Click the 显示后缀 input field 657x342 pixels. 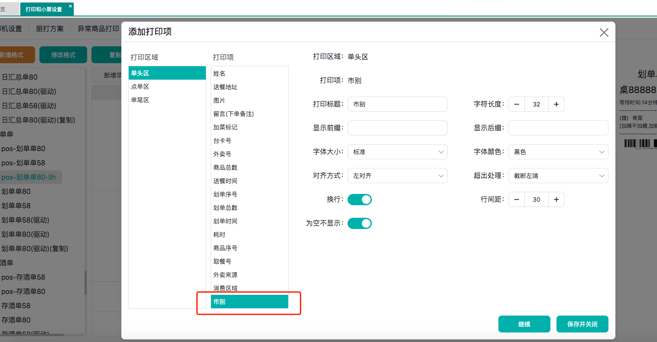(558, 128)
